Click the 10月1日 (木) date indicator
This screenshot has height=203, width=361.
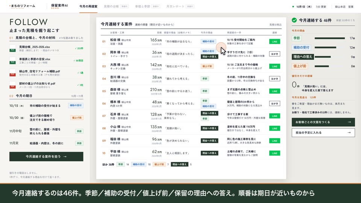(x=304, y=7)
